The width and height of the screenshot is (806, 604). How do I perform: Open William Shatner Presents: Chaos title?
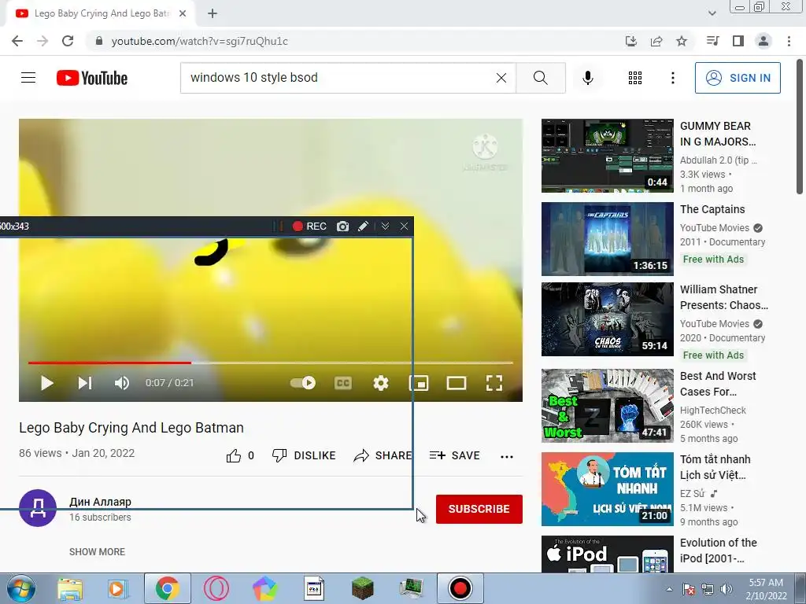pyautogui.click(x=724, y=297)
